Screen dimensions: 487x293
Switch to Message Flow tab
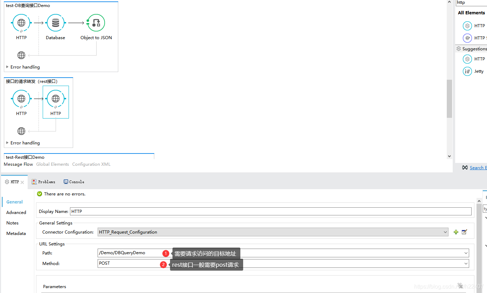tap(18, 164)
